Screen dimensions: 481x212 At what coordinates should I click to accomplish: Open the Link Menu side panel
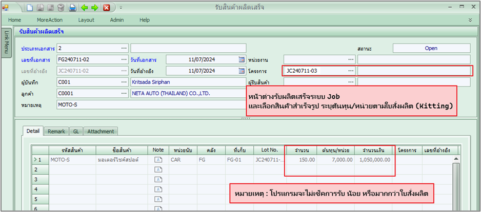pos(6,42)
